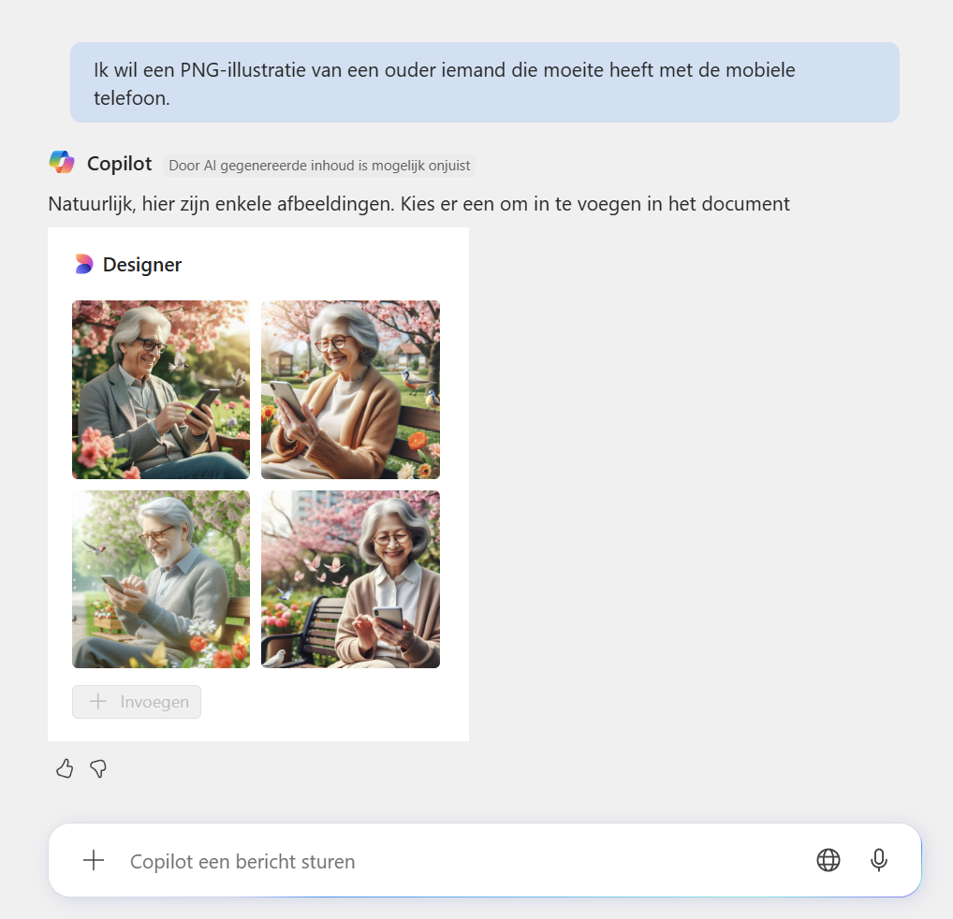This screenshot has height=919, width=953.
Task: Select the top-left image of man in gray blazer
Action: (161, 389)
